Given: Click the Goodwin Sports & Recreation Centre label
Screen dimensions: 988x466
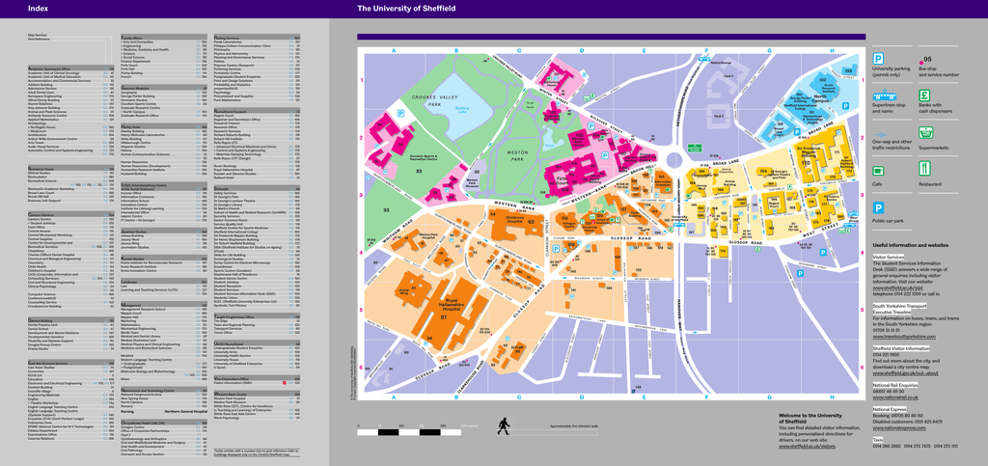Looking at the screenshot, I should 424,160.
